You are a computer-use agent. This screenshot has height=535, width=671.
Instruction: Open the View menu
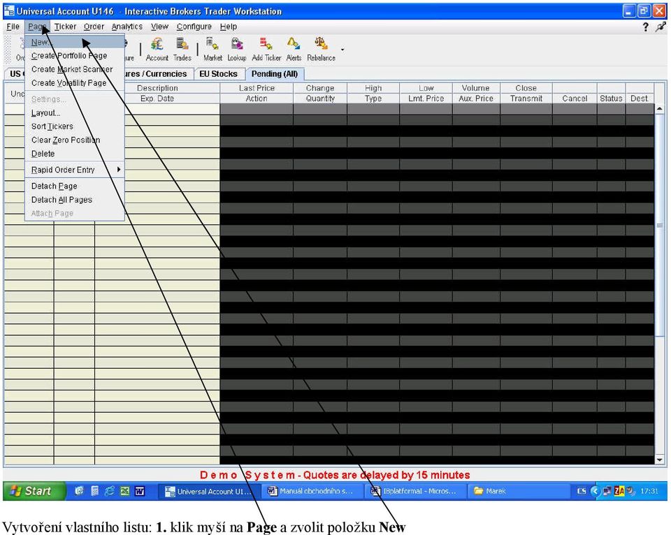tap(159, 27)
